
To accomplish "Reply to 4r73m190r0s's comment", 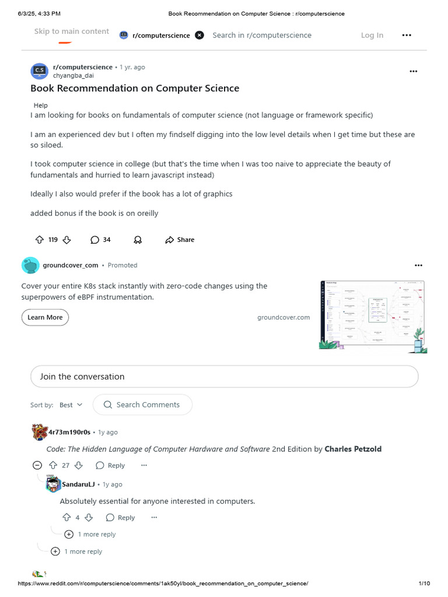I will 110,465.
